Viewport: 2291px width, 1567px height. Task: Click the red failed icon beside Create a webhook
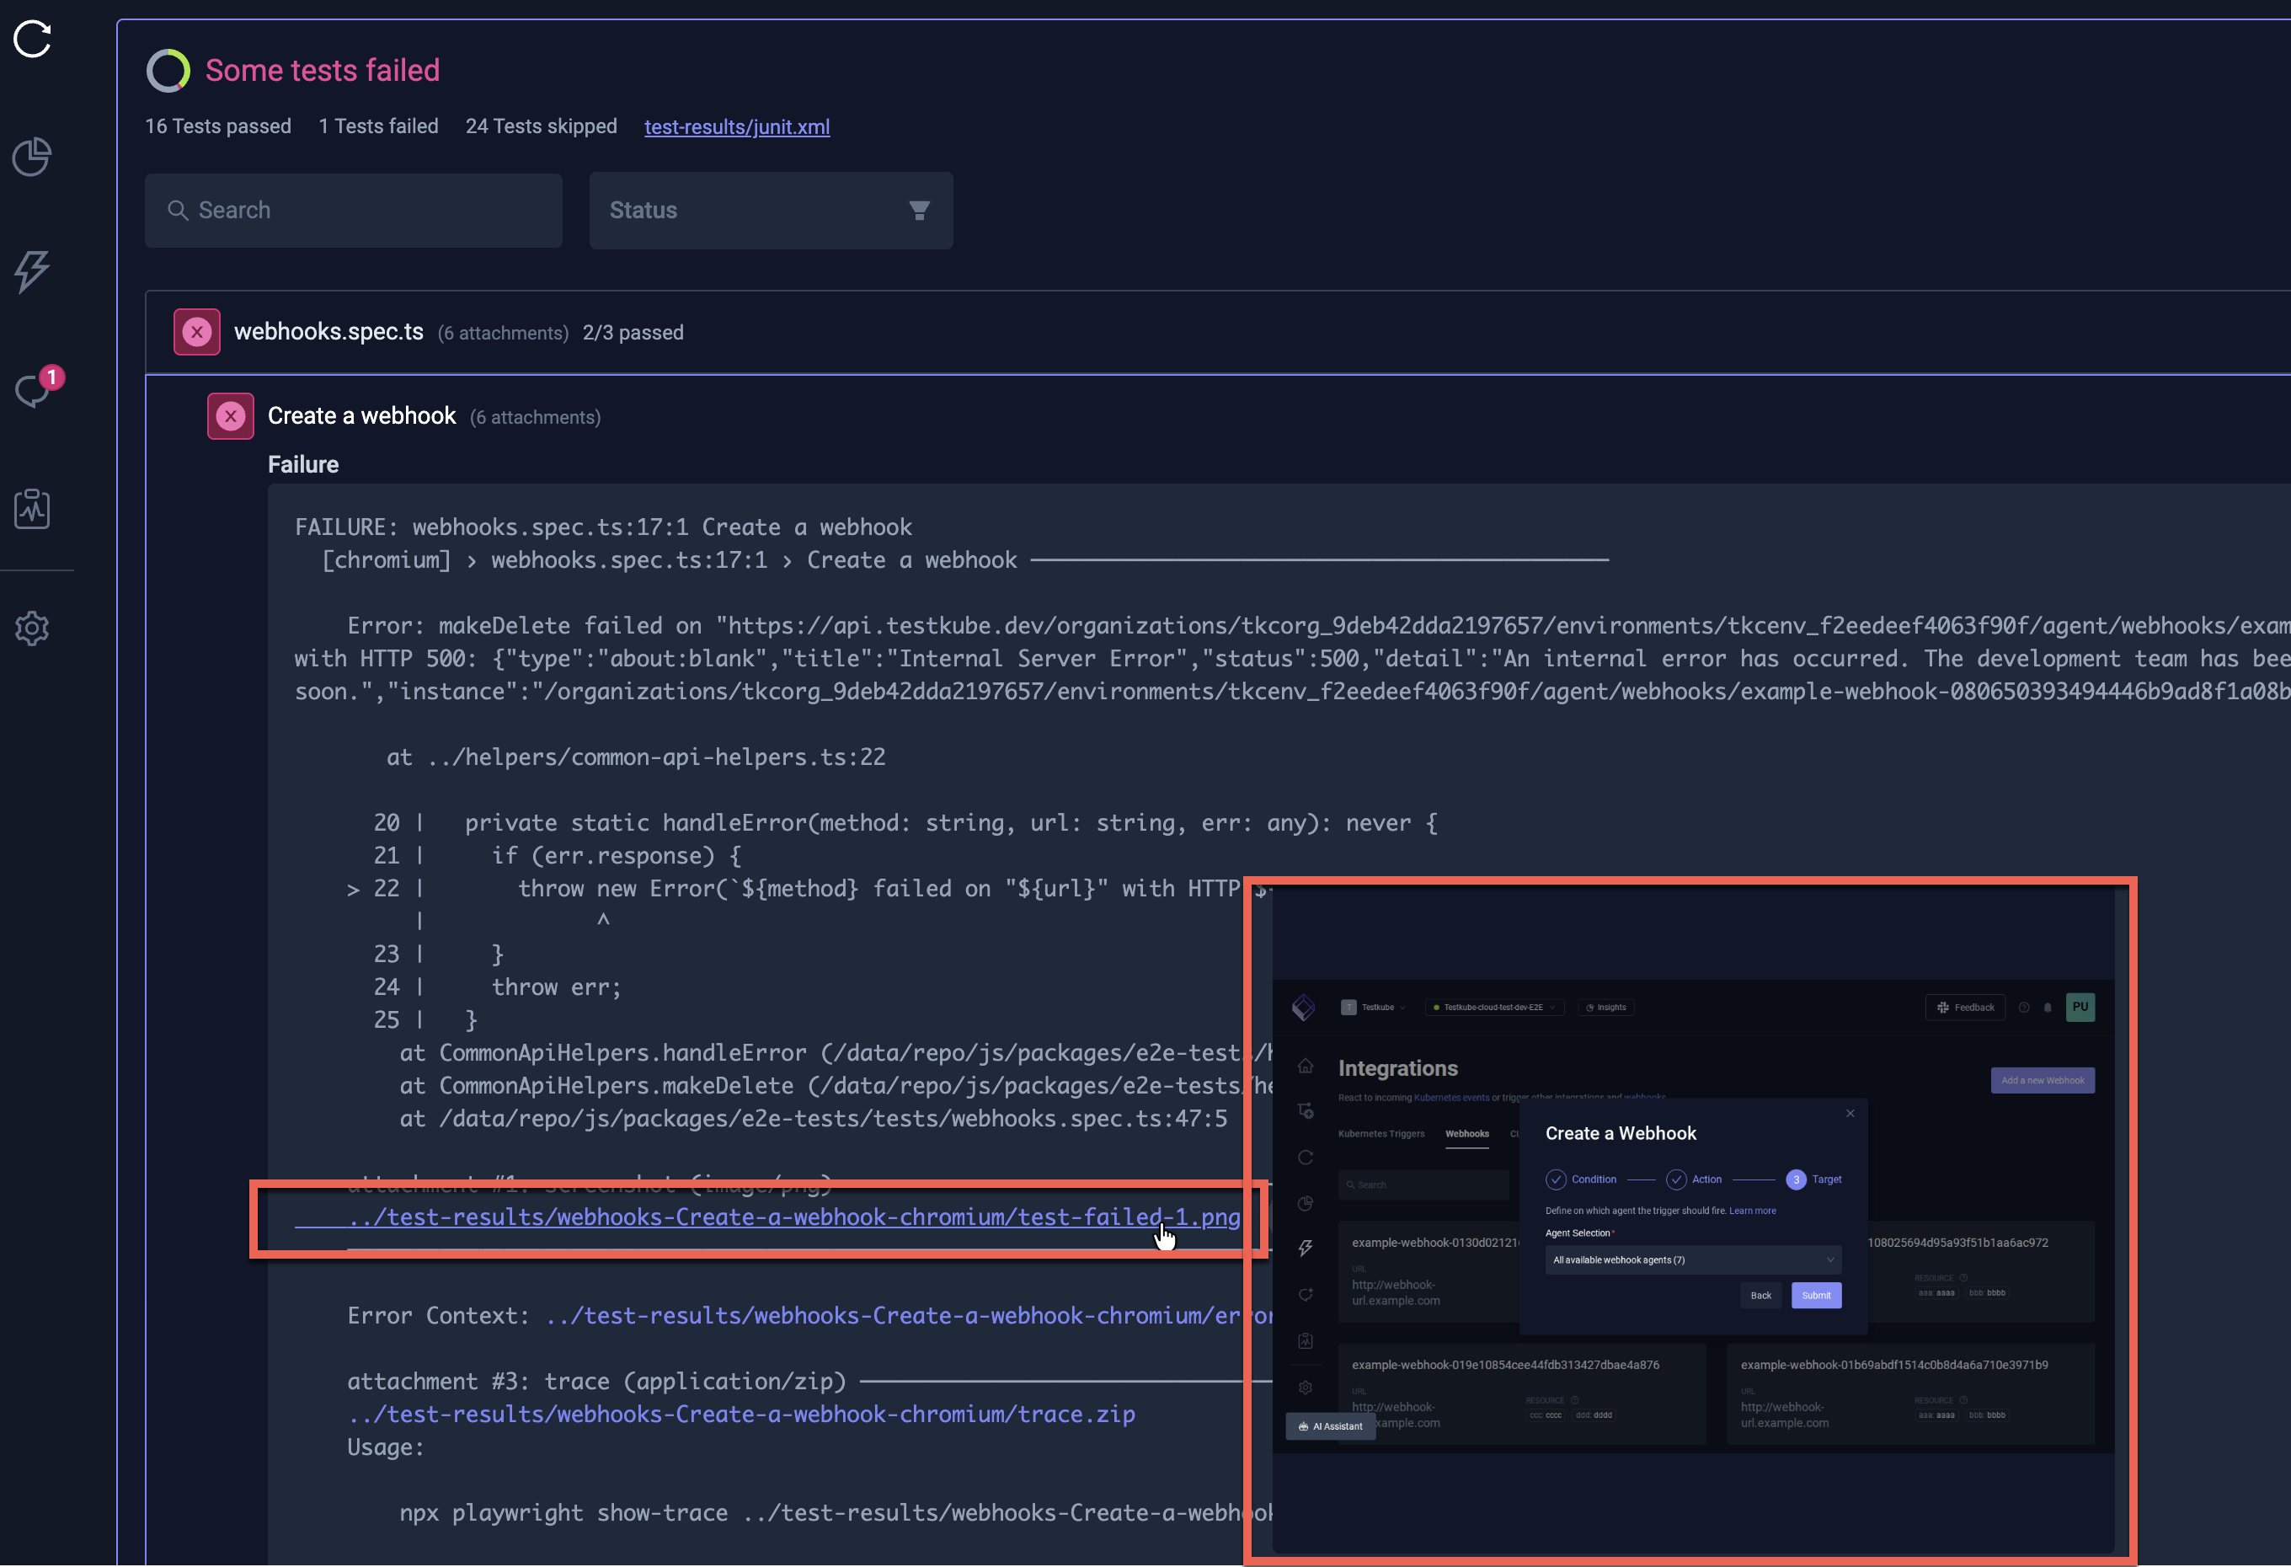pyautogui.click(x=231, y=416)
